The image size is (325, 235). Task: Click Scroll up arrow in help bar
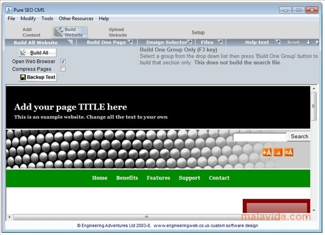pos(317,42)
